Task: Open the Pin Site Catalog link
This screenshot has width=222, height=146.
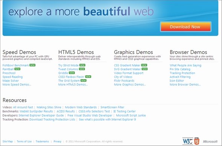Action: coord(180,69)
